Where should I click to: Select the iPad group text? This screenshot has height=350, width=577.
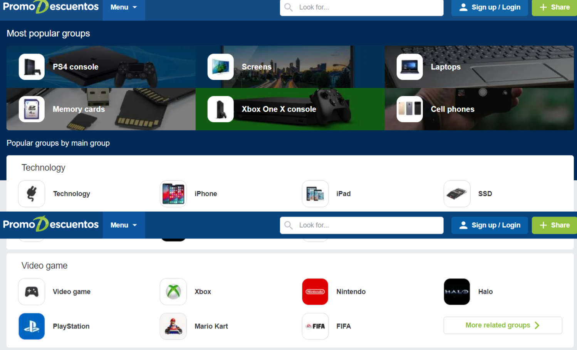pos(344,194)
